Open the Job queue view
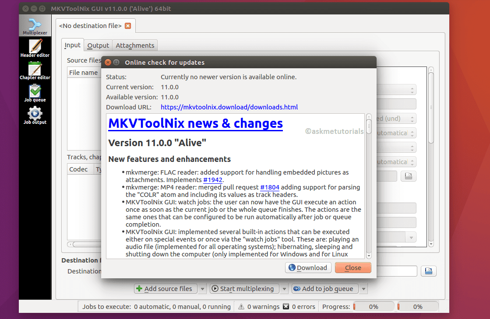The image size is (490, 319). 35,93
